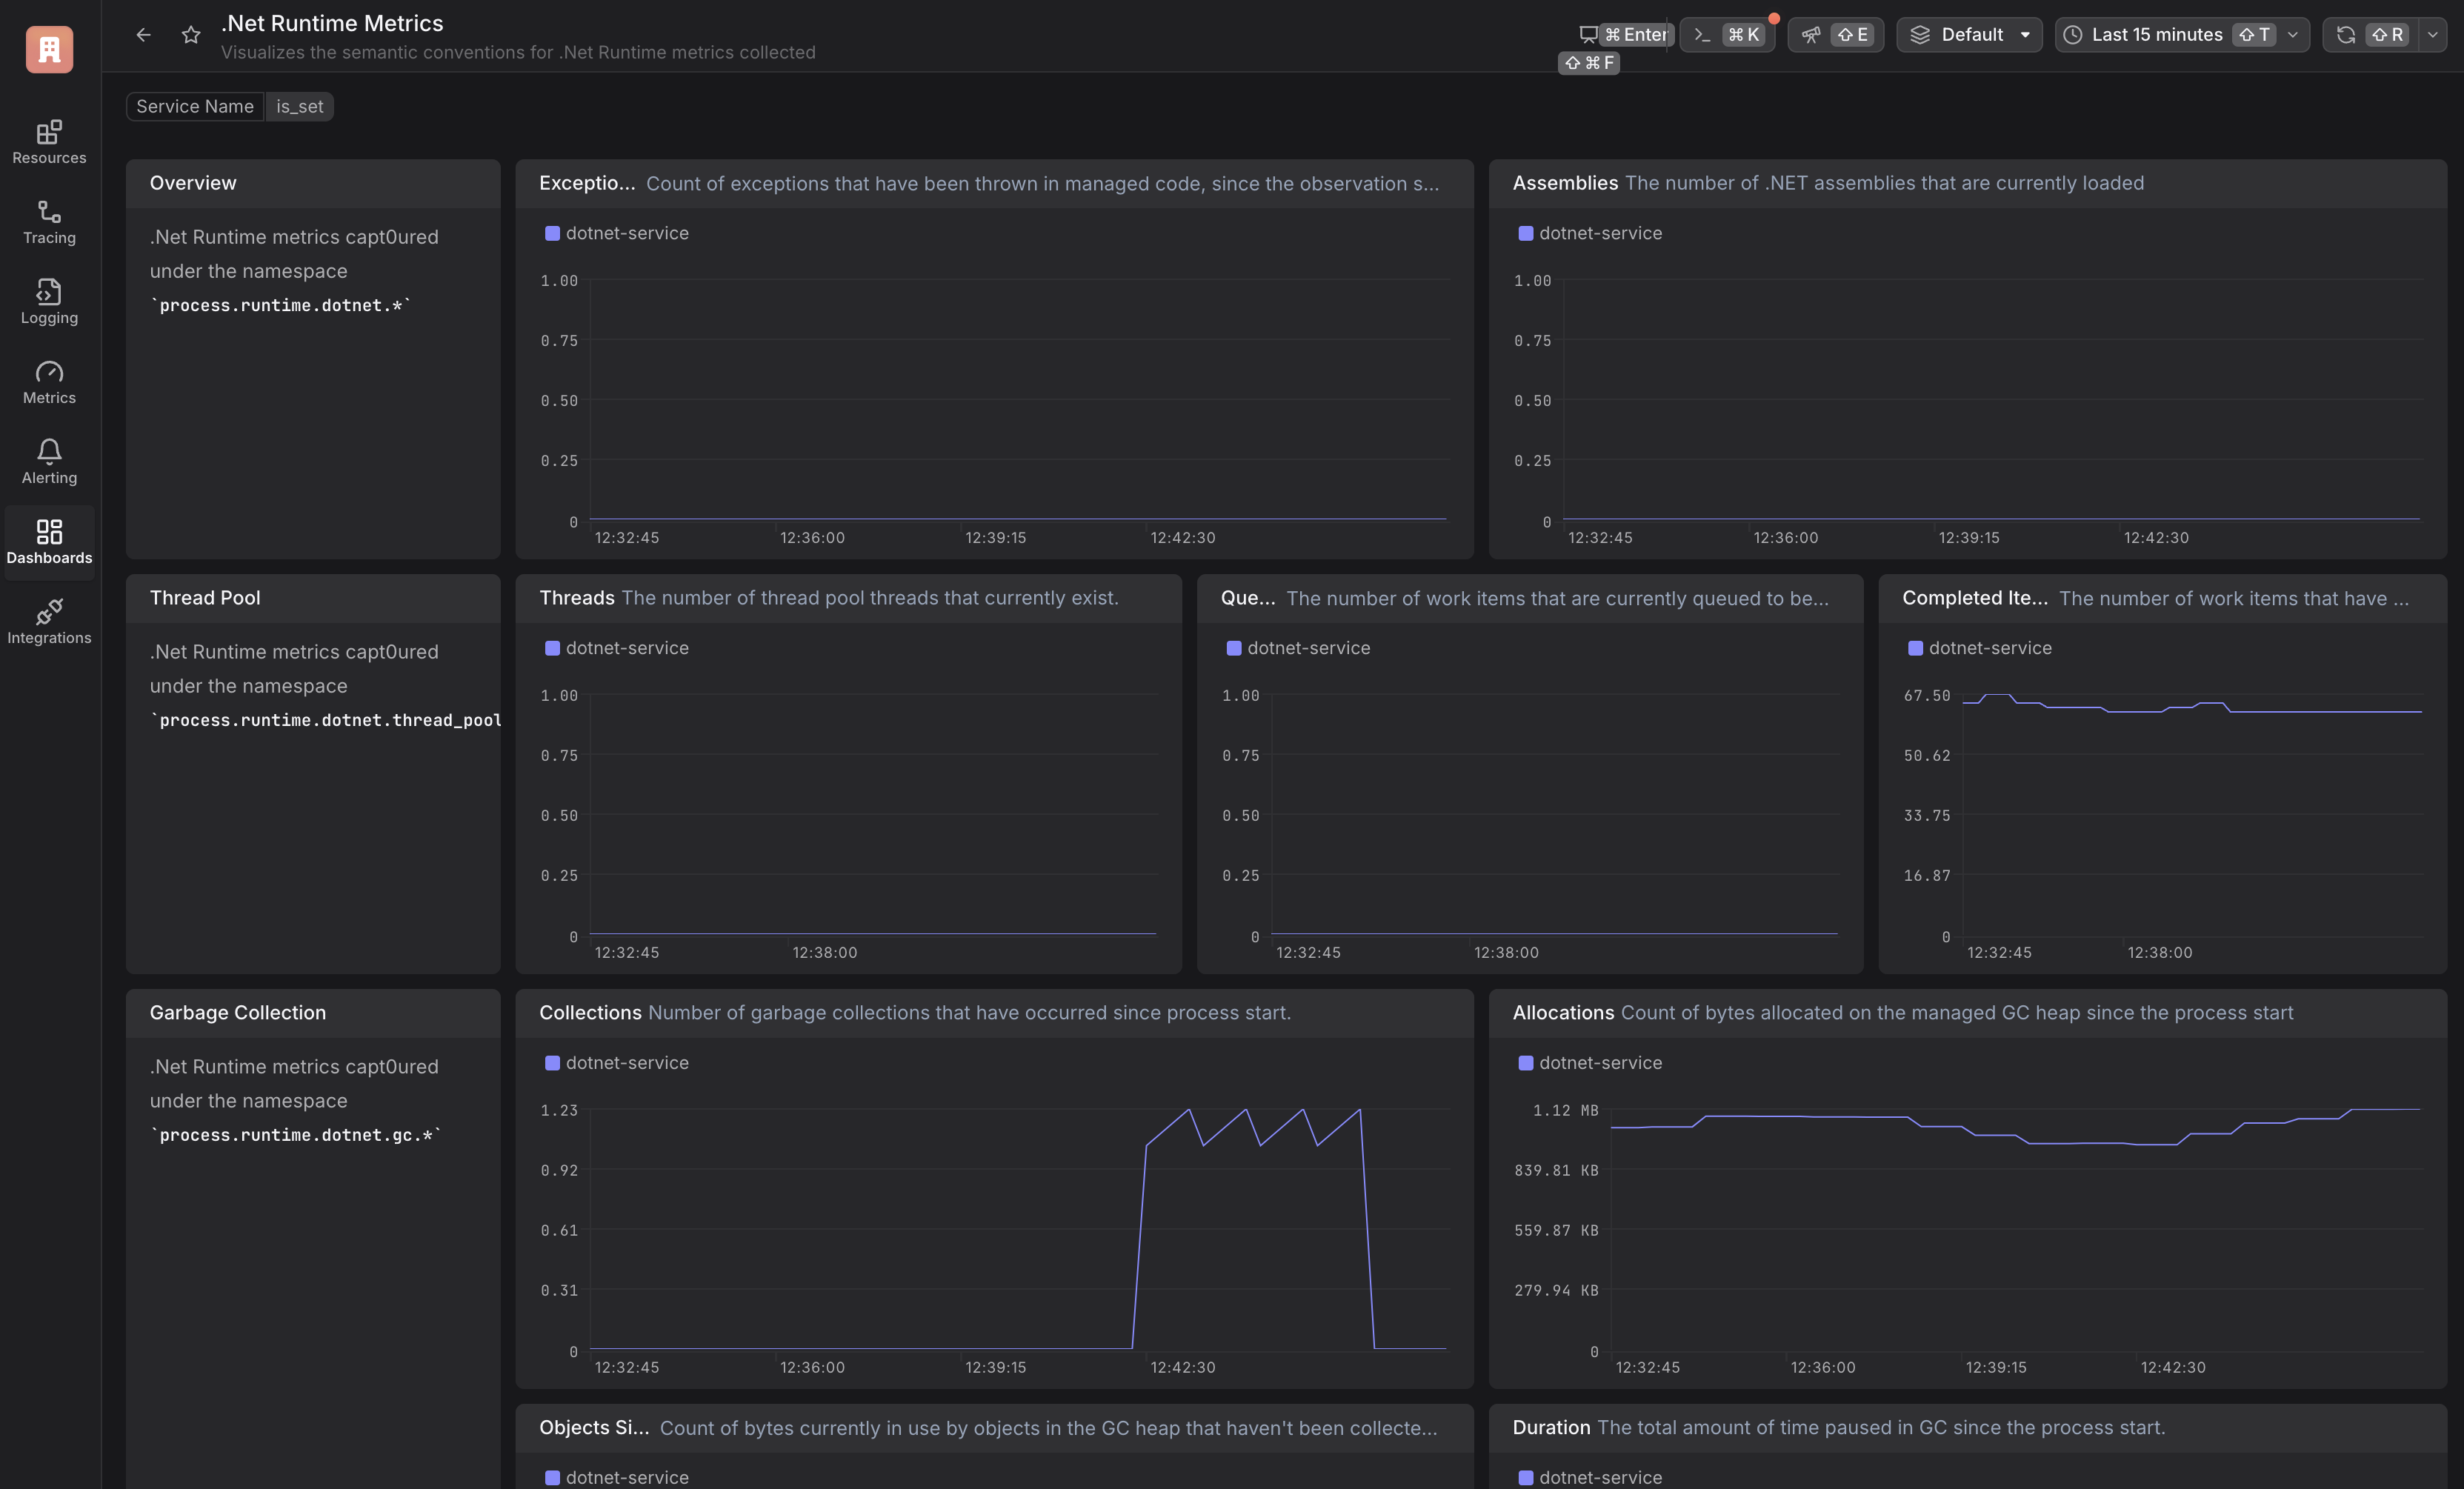
Task: Open Integrations from the sidebar
Action: [49, 622]
